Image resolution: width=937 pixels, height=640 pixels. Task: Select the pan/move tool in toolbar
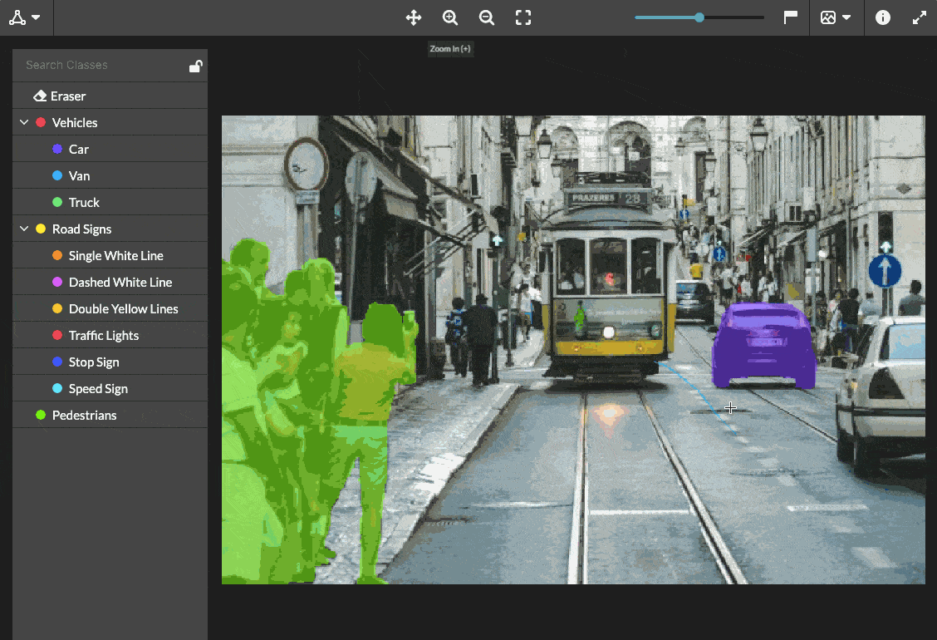(413, 17)
